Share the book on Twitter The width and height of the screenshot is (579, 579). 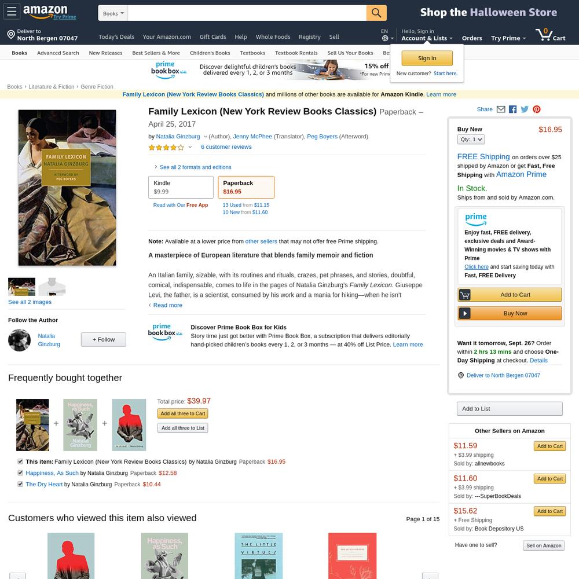[525, 109]
